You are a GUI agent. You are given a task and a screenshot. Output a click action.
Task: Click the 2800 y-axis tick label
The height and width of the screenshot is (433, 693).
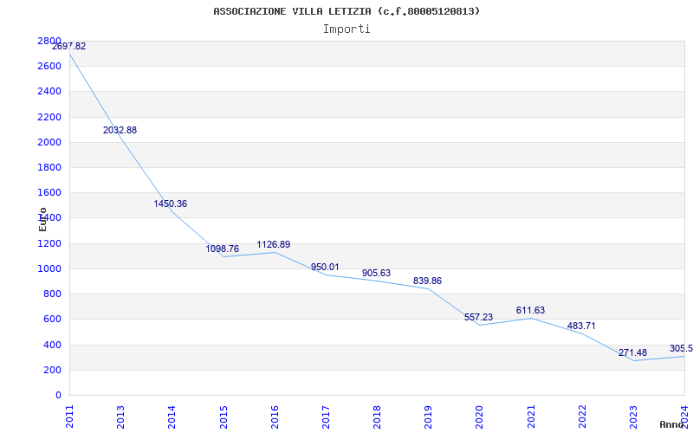point(49,41)
